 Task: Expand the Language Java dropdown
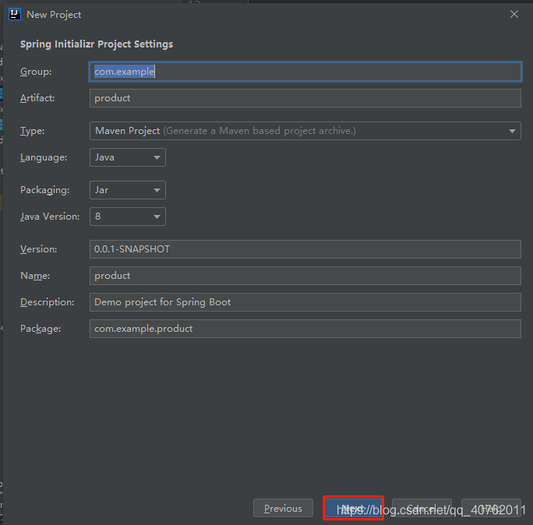pyautogui.click(x=128, y=157)
